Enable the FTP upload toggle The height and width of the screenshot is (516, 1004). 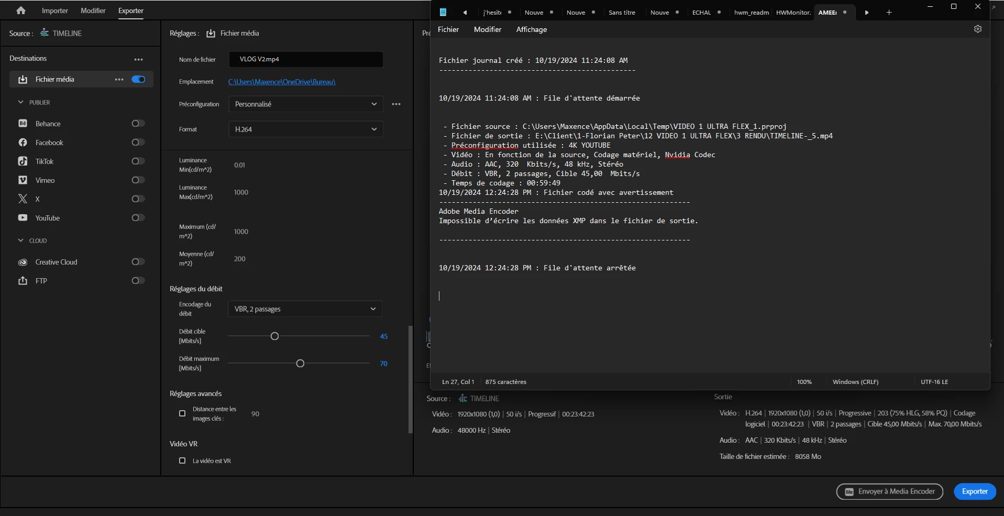(138, 281)
